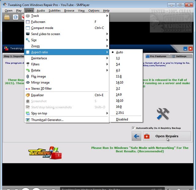The width and height of the screenshot is (196, 190).
Task: Click the Flip image icon
Action: tap(28, 77)
